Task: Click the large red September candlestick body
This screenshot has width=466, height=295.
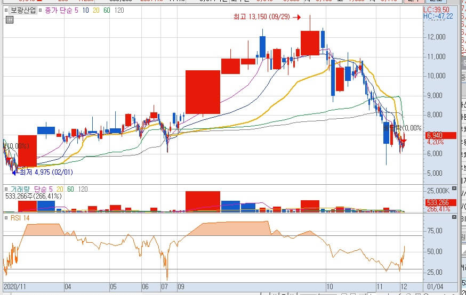Action: coord(203,92)
